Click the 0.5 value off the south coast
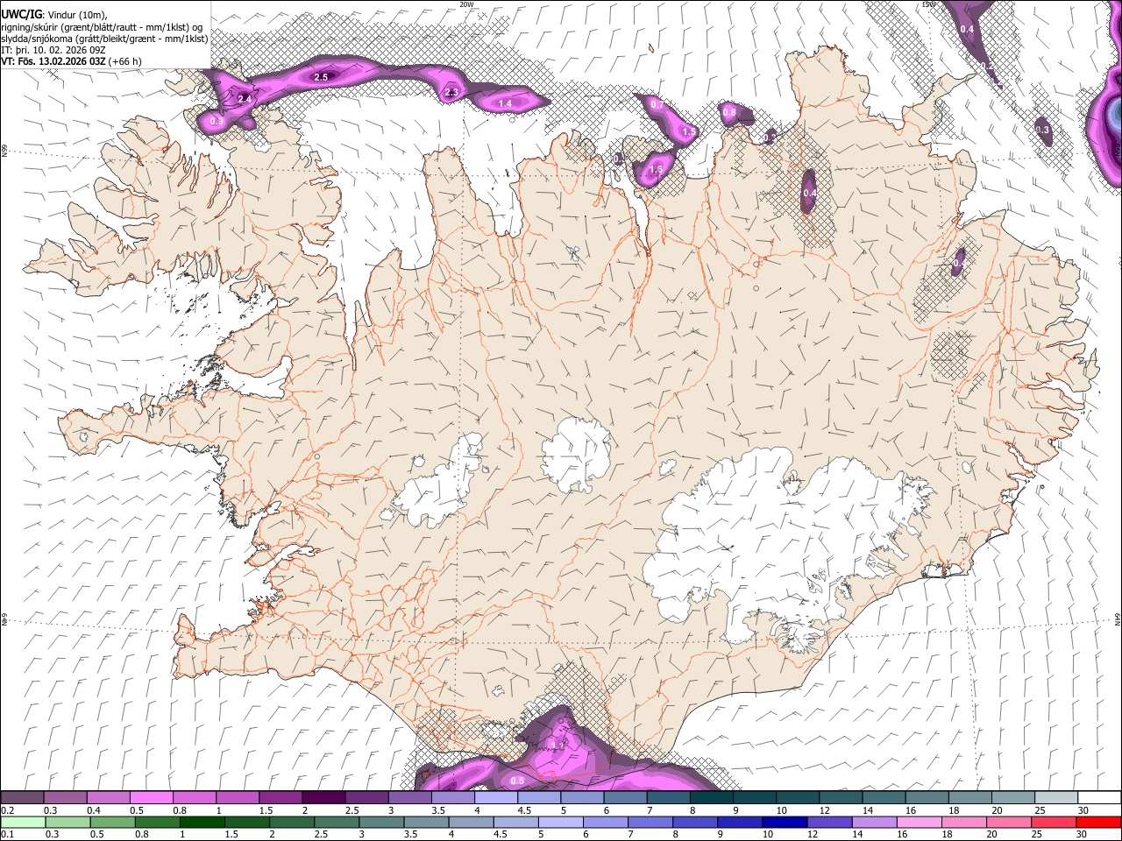Screen dimensions: 1122x841 coord(517,781)
